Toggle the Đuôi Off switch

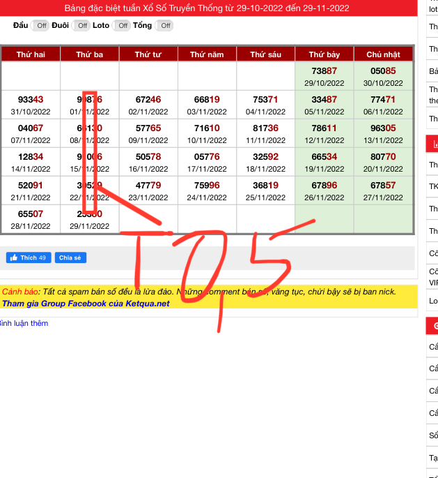click(81, 26)
